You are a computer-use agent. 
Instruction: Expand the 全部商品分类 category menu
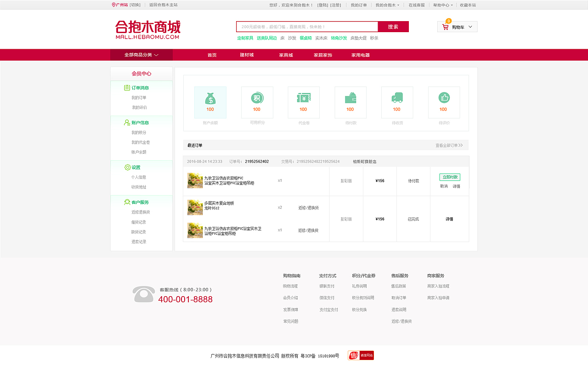point(141,55)
